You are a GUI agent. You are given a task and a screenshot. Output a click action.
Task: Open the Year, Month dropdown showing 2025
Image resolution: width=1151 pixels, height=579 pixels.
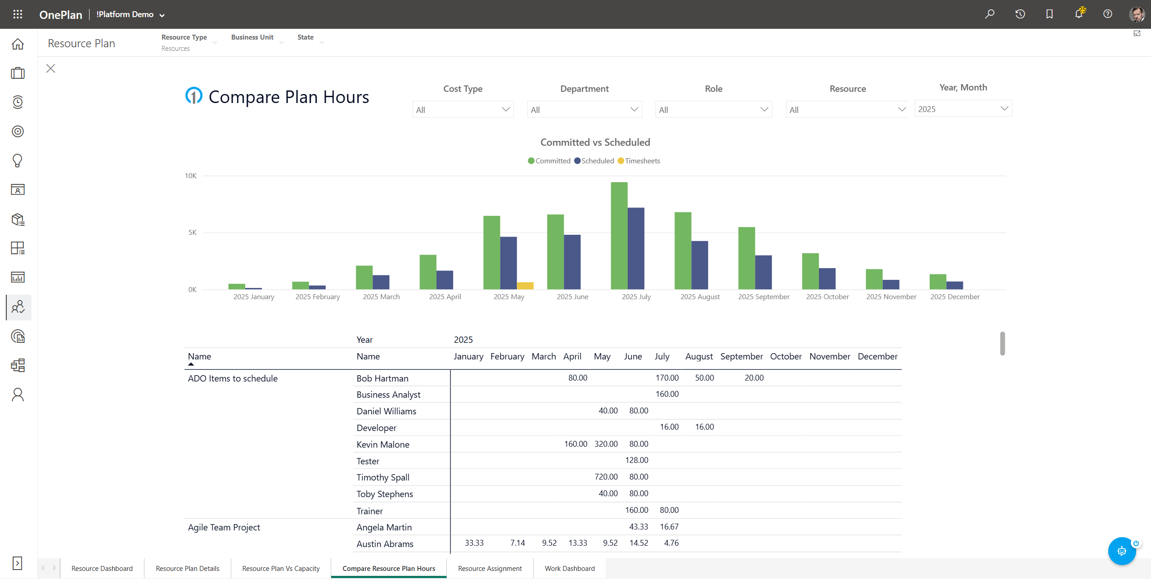(x=963, y=108)
